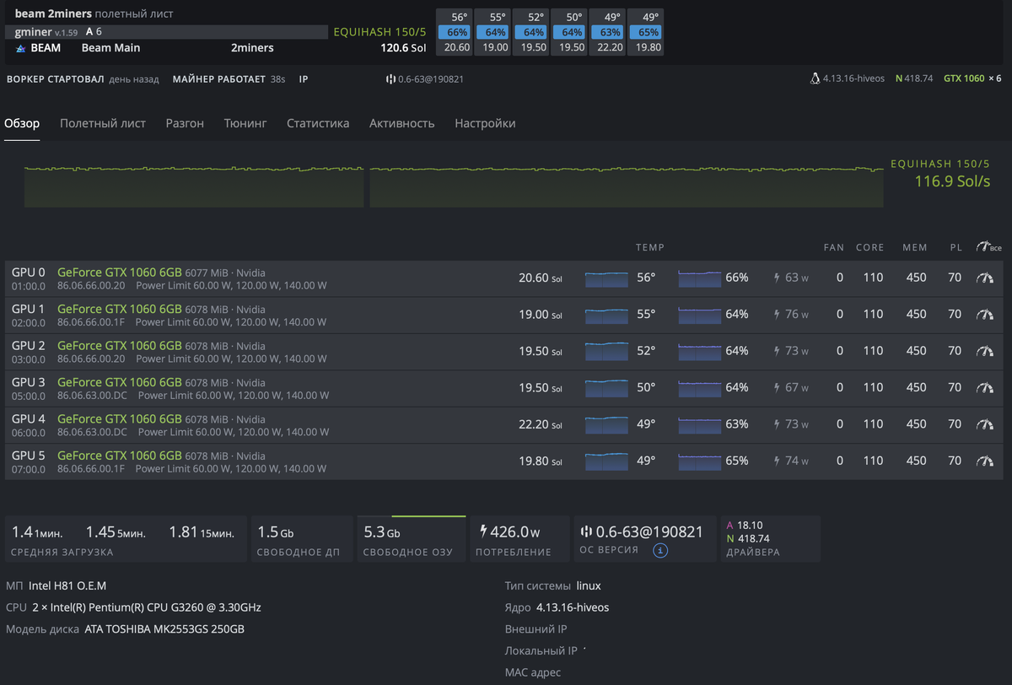Click the EQUIHASH 150/5 hashrate chart

tap(454, 186)
